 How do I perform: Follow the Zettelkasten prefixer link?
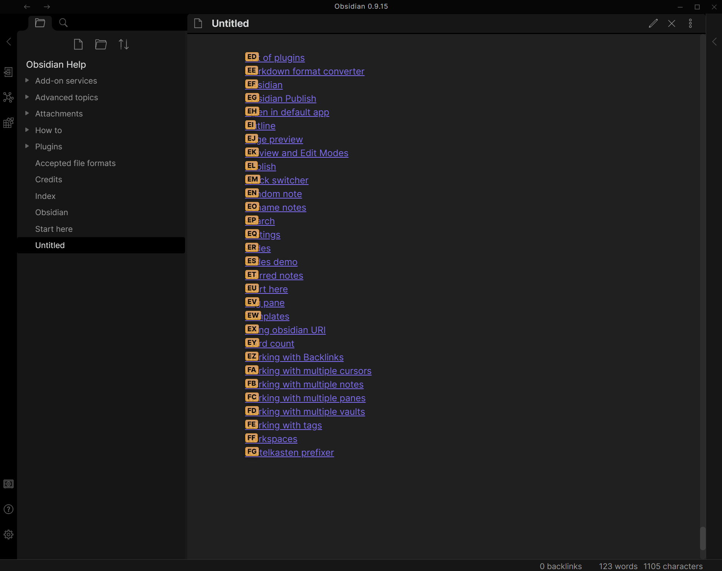289,452
